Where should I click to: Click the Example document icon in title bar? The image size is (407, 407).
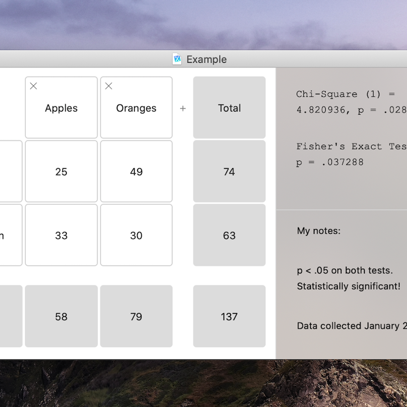pyautogui.click(x=177, y=59)
